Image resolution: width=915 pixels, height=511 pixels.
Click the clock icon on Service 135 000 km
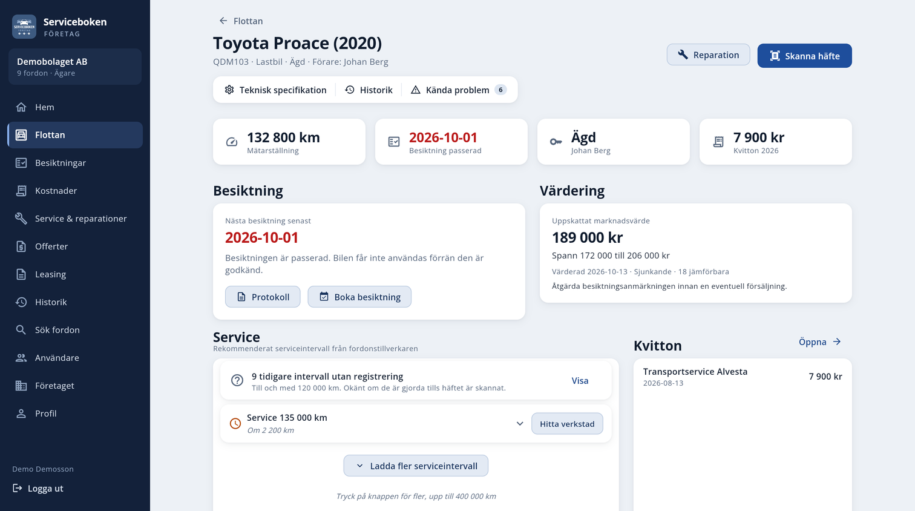235,424
